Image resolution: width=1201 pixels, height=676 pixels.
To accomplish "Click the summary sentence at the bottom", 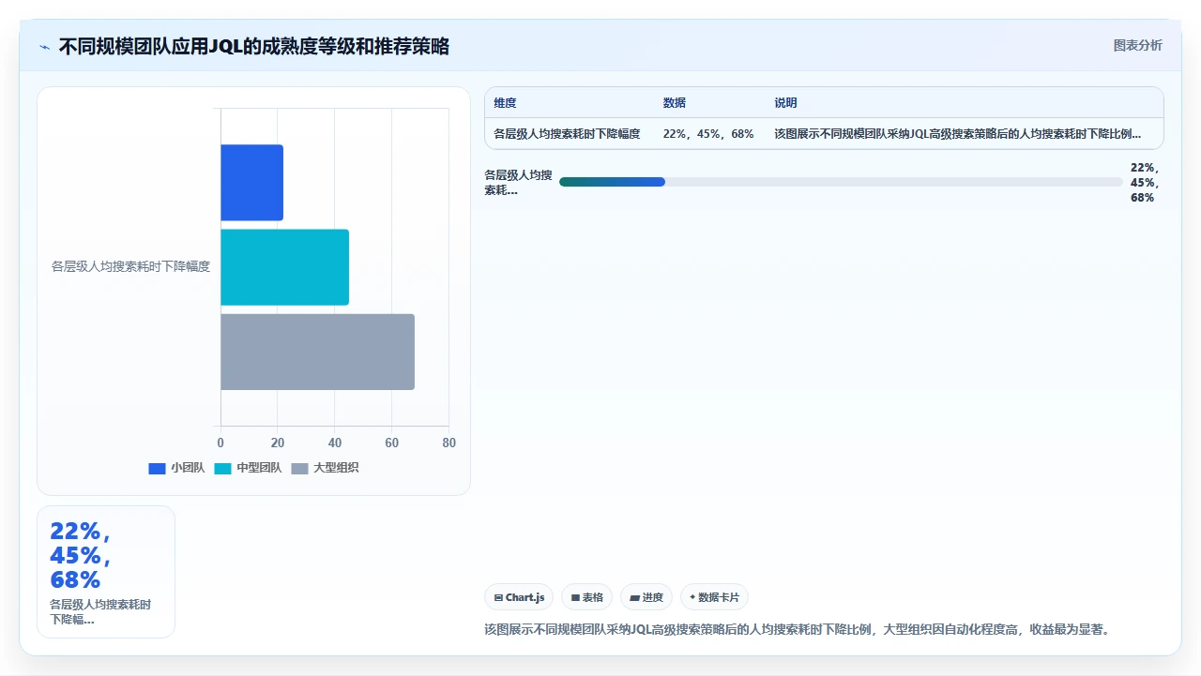I will click(798, 629).
